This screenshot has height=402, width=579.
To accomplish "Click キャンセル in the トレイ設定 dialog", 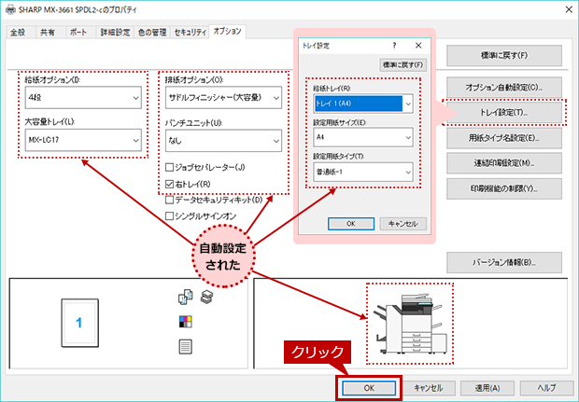I will (402, 224).
